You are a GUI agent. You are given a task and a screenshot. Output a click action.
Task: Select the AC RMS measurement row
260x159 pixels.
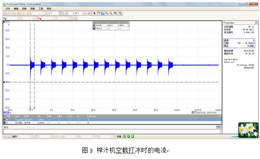click(112, 123)
